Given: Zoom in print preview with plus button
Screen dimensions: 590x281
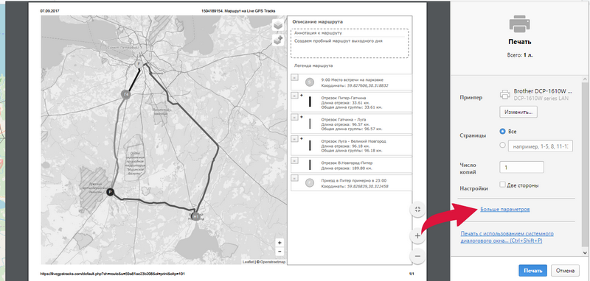Looking at the screenshot, I should click(x=417, y=236).
